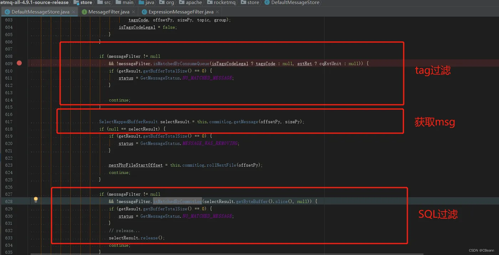Click the source-release project root breadcrumb

pyautogui.click(x=34, y=2)
